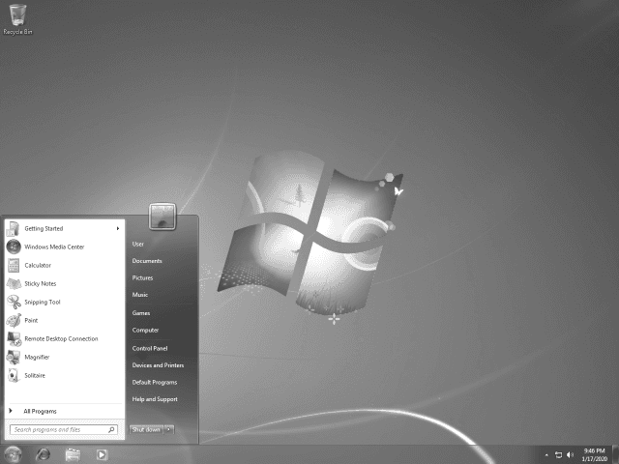Viewport: 619px width, 464px height.
Task: Expand All Programs list
Action: [x=39, y=411]
